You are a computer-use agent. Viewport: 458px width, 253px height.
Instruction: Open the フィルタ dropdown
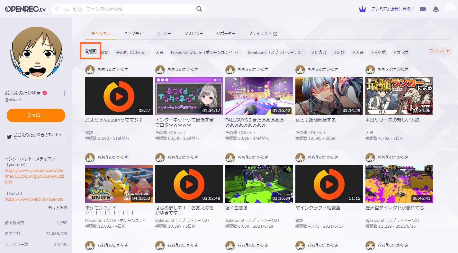pyautogui.click(x=439, y=51)
